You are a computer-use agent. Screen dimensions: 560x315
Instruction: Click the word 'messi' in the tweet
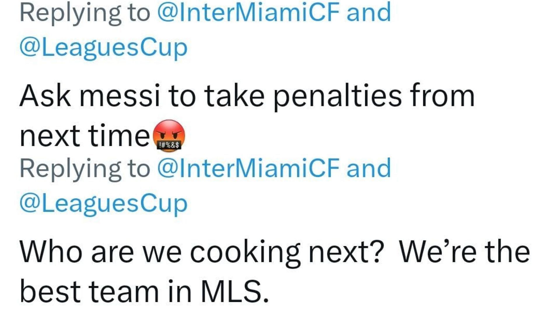pyautogui.click(x=120, y=96)
